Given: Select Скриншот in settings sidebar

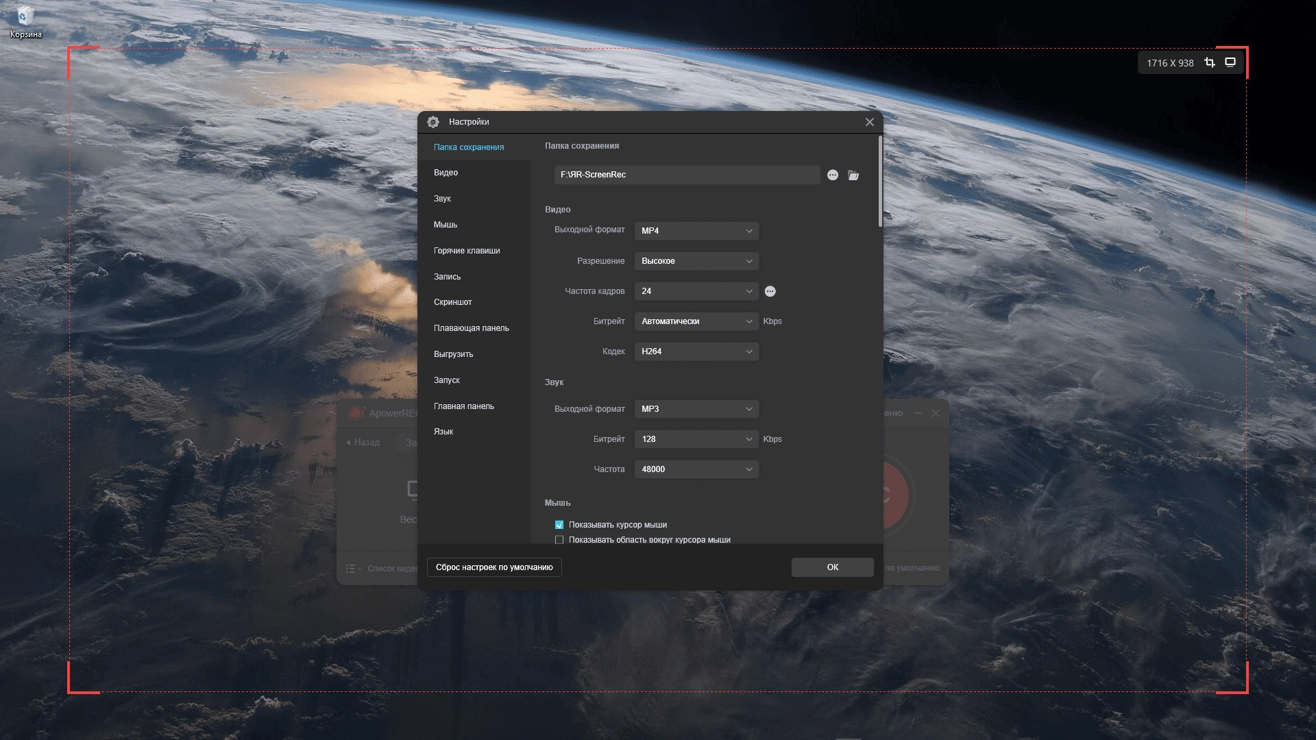Looking at the screenshot, I should coord(474,302).
